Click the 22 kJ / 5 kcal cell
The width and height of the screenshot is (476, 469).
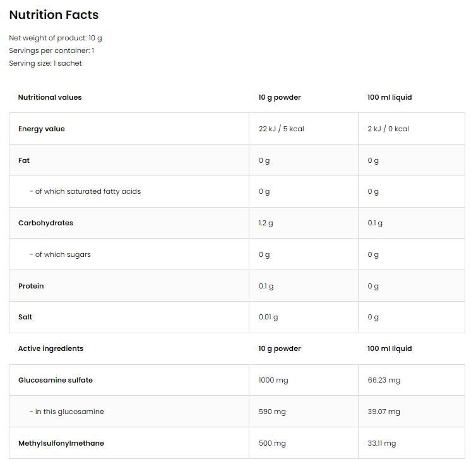pyautogui.click(x=282, y=129)
